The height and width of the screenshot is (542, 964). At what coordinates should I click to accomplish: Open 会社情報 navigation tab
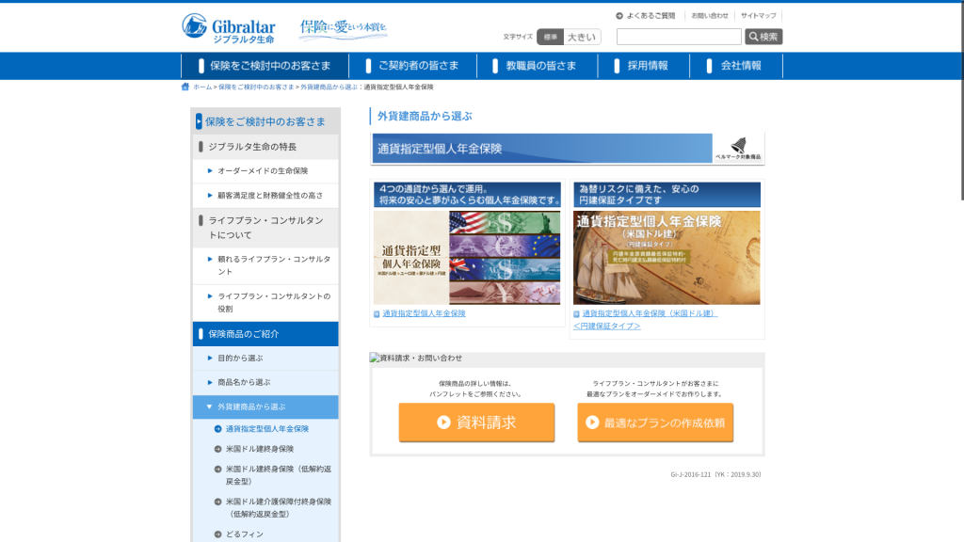click(x=736, y=66)
